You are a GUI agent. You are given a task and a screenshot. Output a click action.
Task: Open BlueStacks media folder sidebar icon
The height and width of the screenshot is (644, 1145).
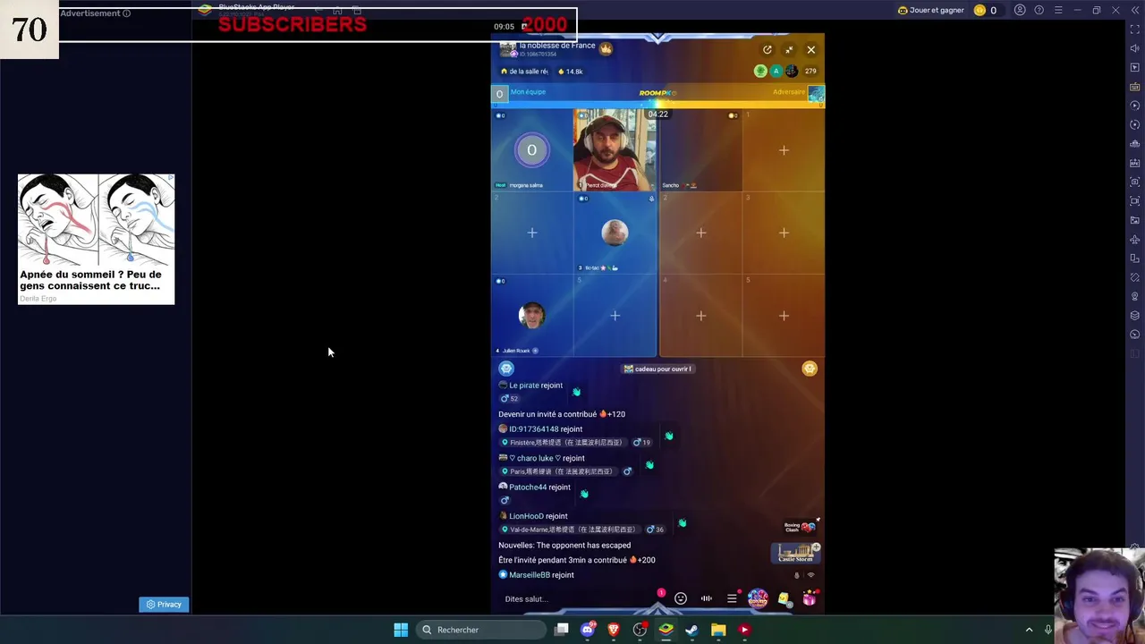pyautogui.click(x=1135, y=220)
